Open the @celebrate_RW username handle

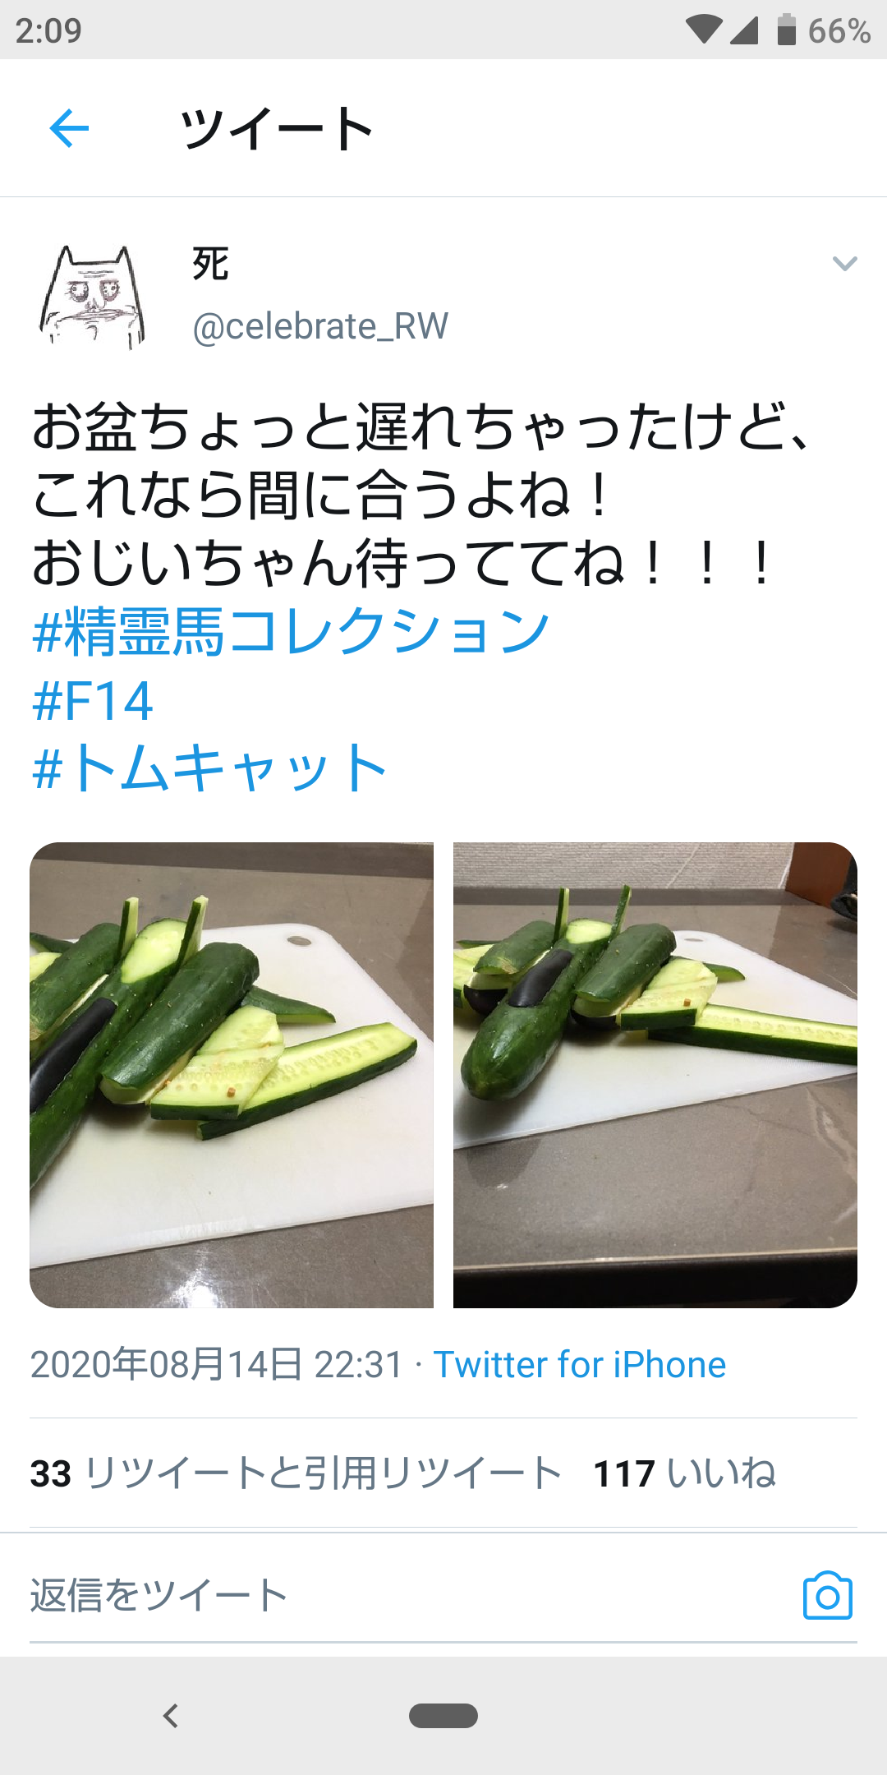[320, 326]
